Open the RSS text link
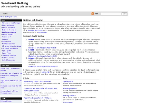The width and height of the screenshot is (154, 103). [96, 14]
